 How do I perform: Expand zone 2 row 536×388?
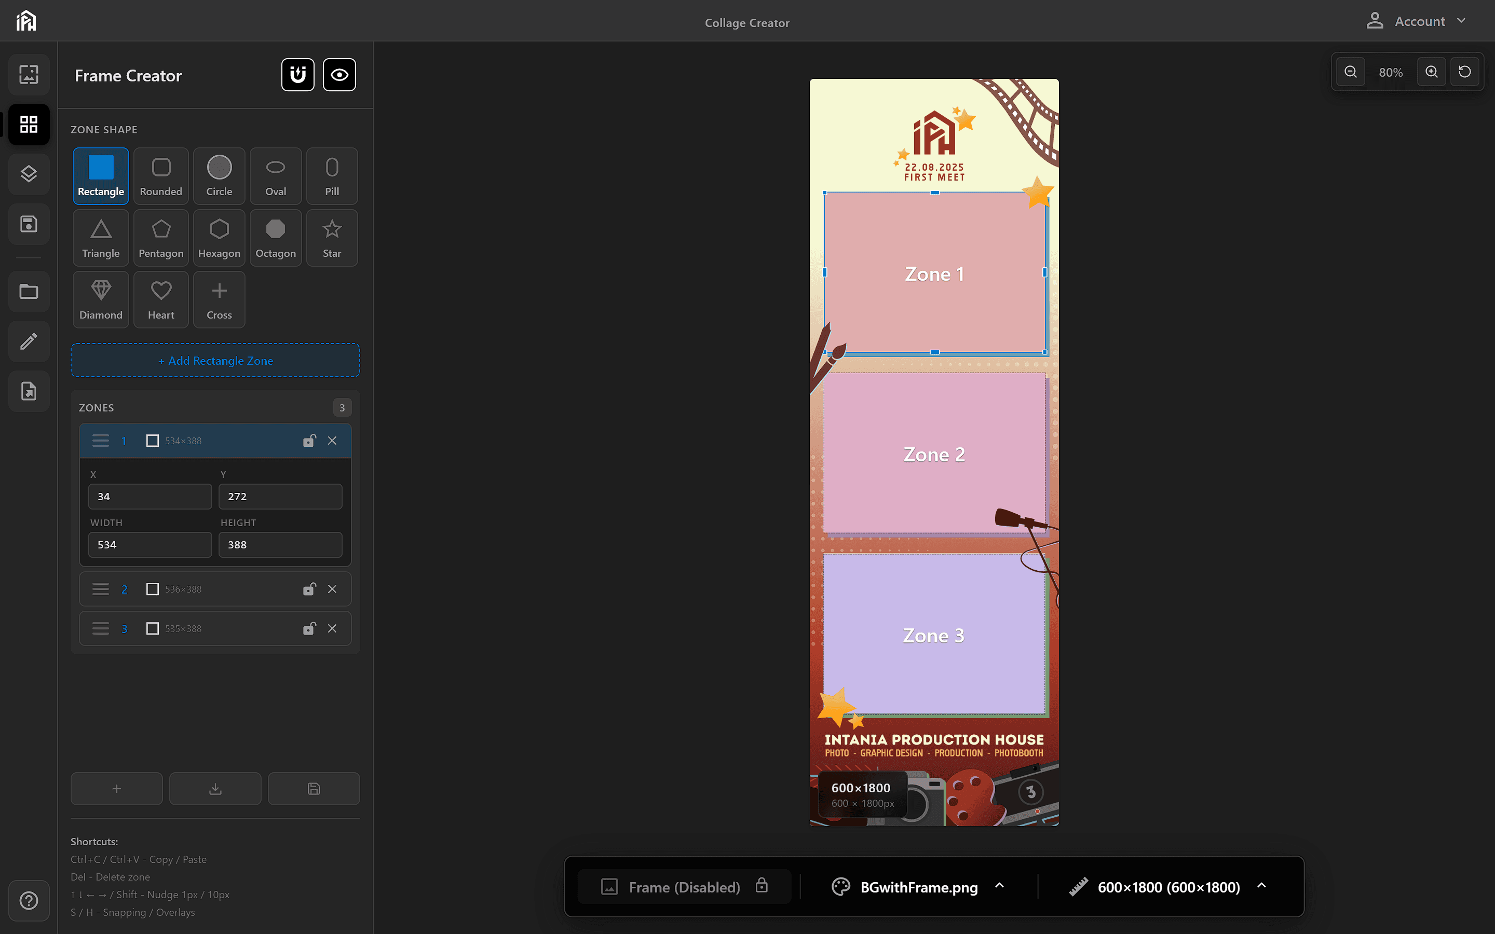pos(215,589)
